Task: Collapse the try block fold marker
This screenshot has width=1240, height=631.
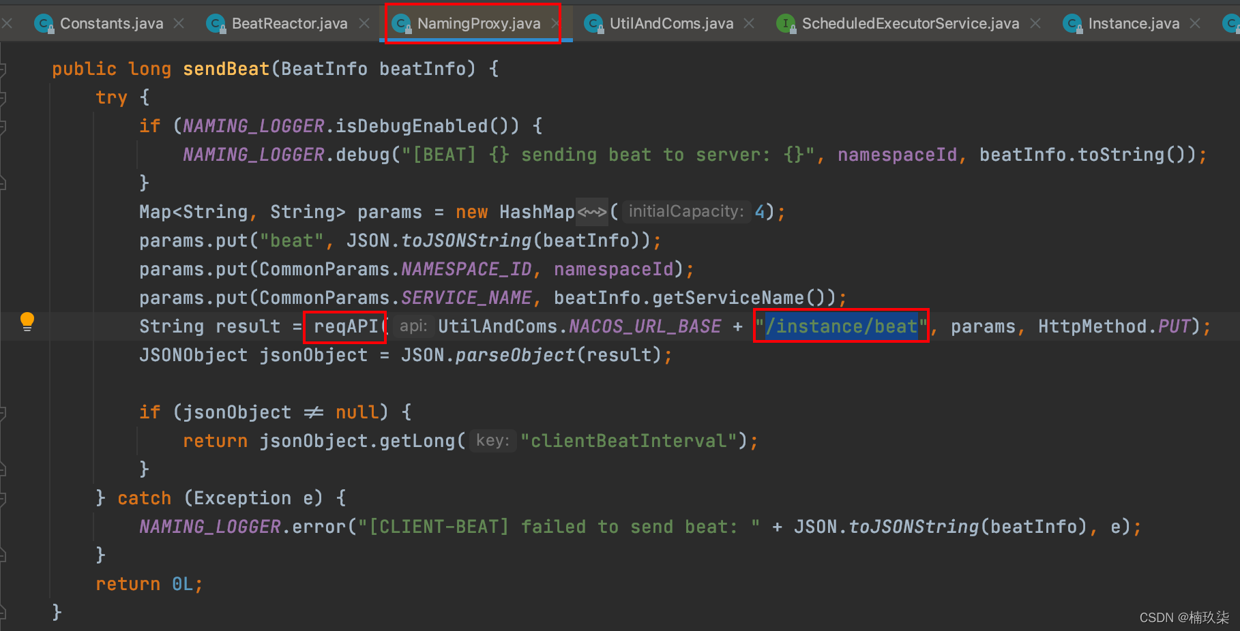Action: point(3,97)
